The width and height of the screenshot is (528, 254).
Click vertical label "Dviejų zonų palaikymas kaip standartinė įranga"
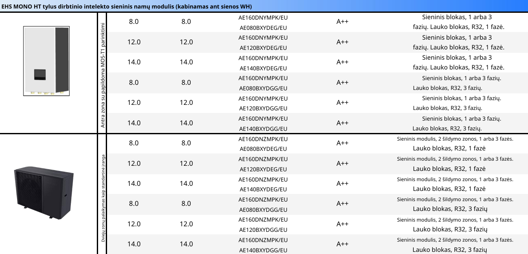click(x=103, y=198)
